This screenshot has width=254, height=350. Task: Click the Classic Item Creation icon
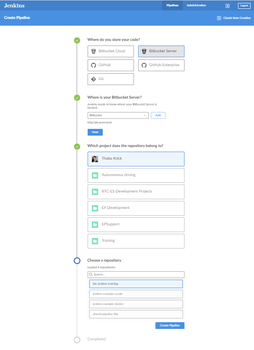[219, 18]
